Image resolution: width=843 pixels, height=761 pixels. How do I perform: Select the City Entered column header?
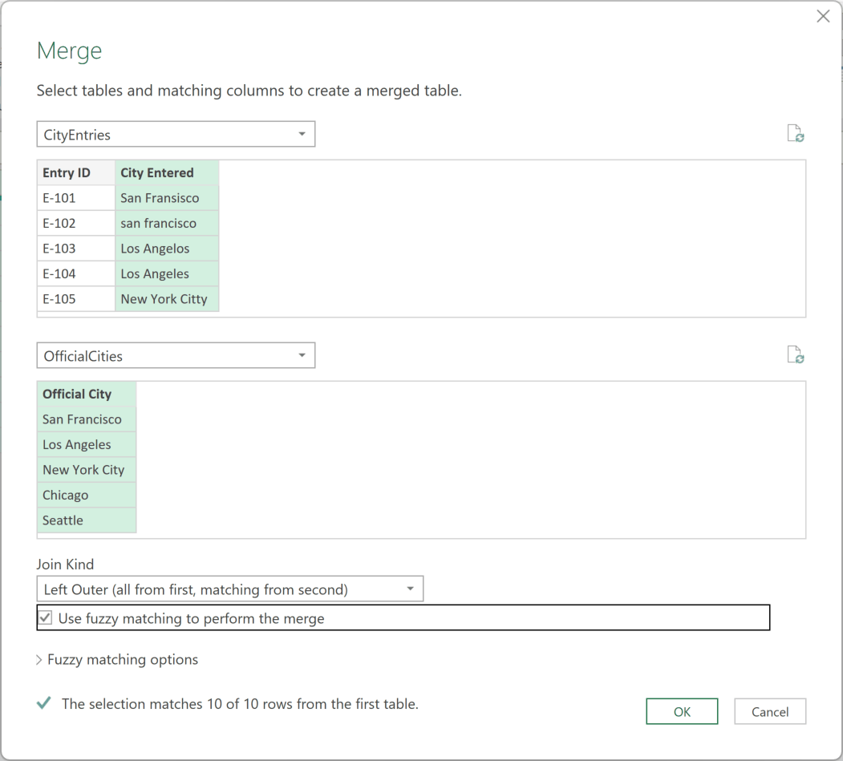tap(167, 172)
